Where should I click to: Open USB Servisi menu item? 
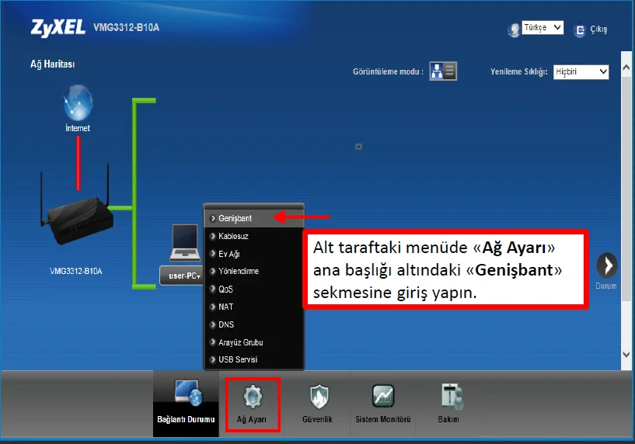pos(253,359)
